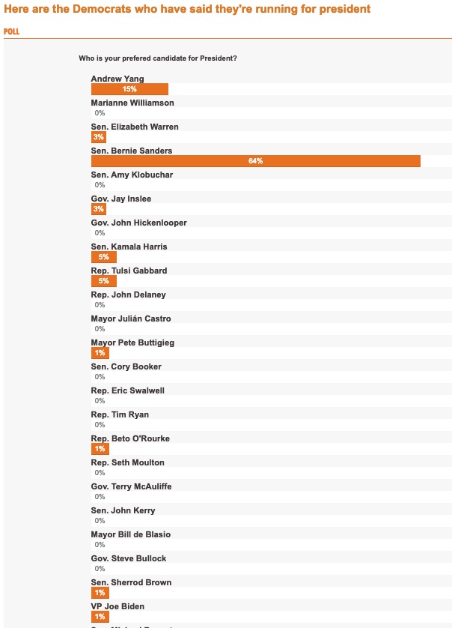This screenshot has width=452, height=628.
Task: Click the Sen. Cory Booker name
Action: (126, 366)
